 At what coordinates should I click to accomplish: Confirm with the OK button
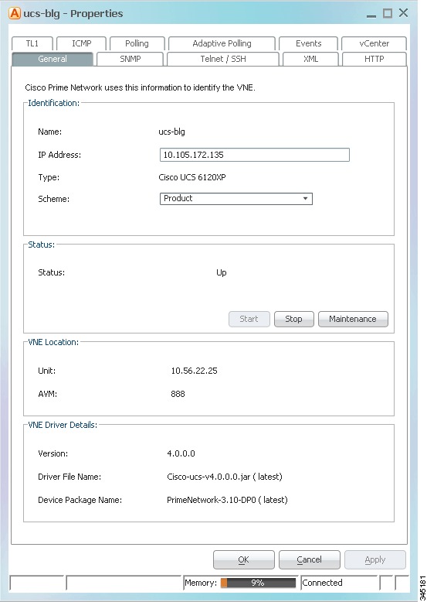pyautogui.click(x=243, y=559)
